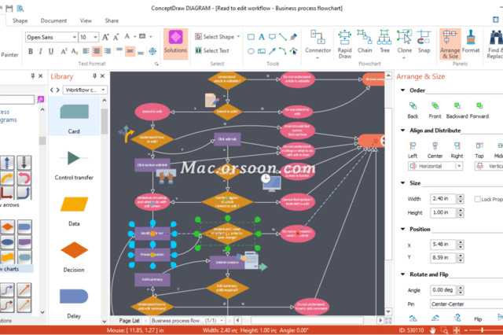Collapse the Align and Distribute section

[403, 131]
